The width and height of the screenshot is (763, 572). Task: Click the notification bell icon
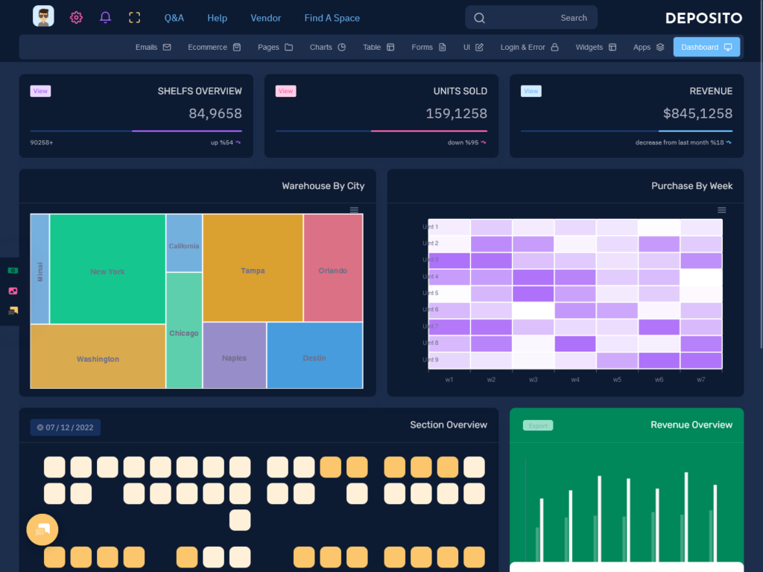click(x=105, y=17)
